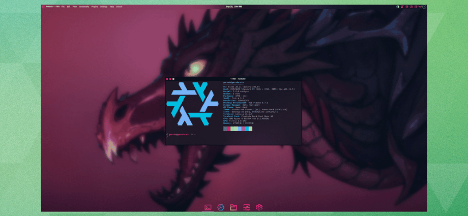Open the File menu in top bar
The height and width of the screenshot is (216, 468).
pos(63,7)
